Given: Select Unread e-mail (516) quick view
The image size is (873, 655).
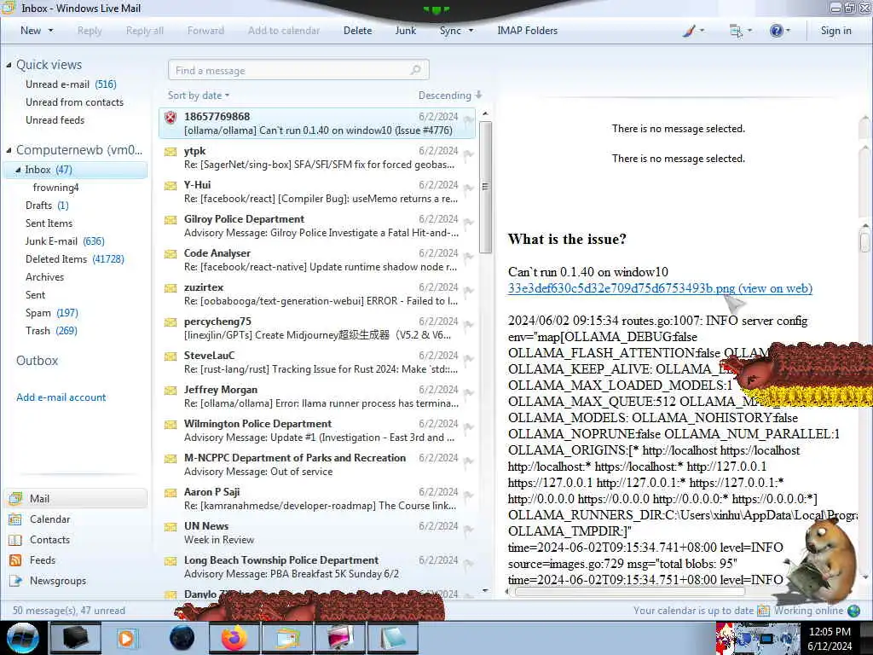Looking at the screenshot, I should [71, 84].
